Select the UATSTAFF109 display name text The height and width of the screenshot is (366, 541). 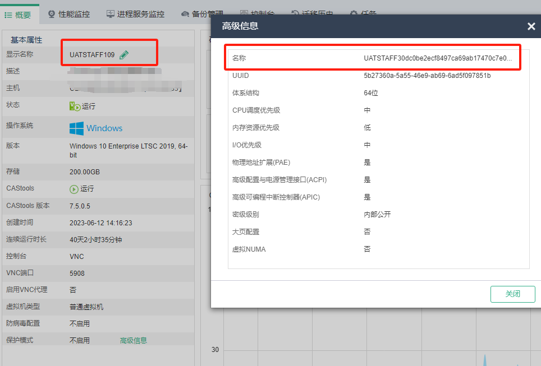pyautogui.click(x=92, y=55)
